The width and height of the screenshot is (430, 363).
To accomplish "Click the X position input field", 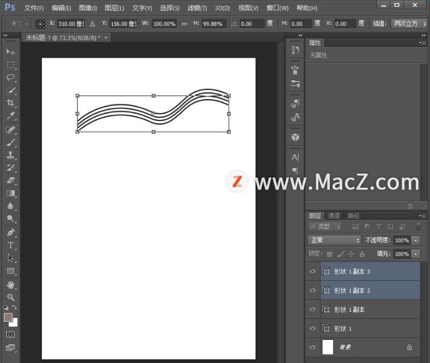I will (71, 24).
